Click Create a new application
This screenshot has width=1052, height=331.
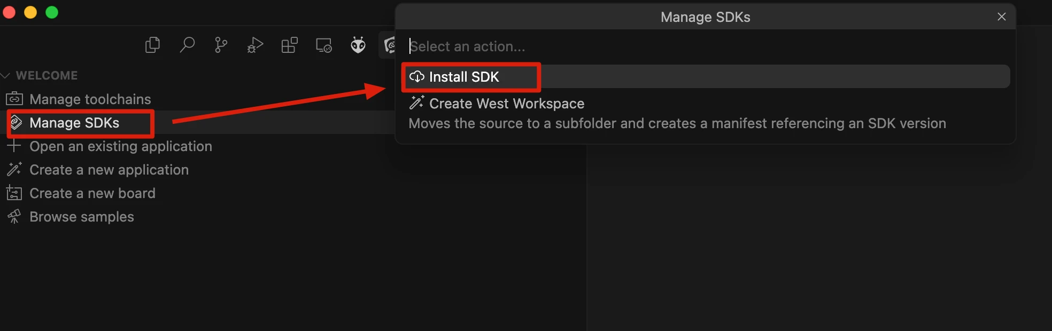pos(109,170)
